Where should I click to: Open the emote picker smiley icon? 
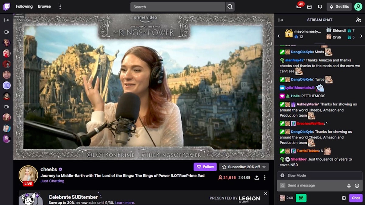pos(357,186)
